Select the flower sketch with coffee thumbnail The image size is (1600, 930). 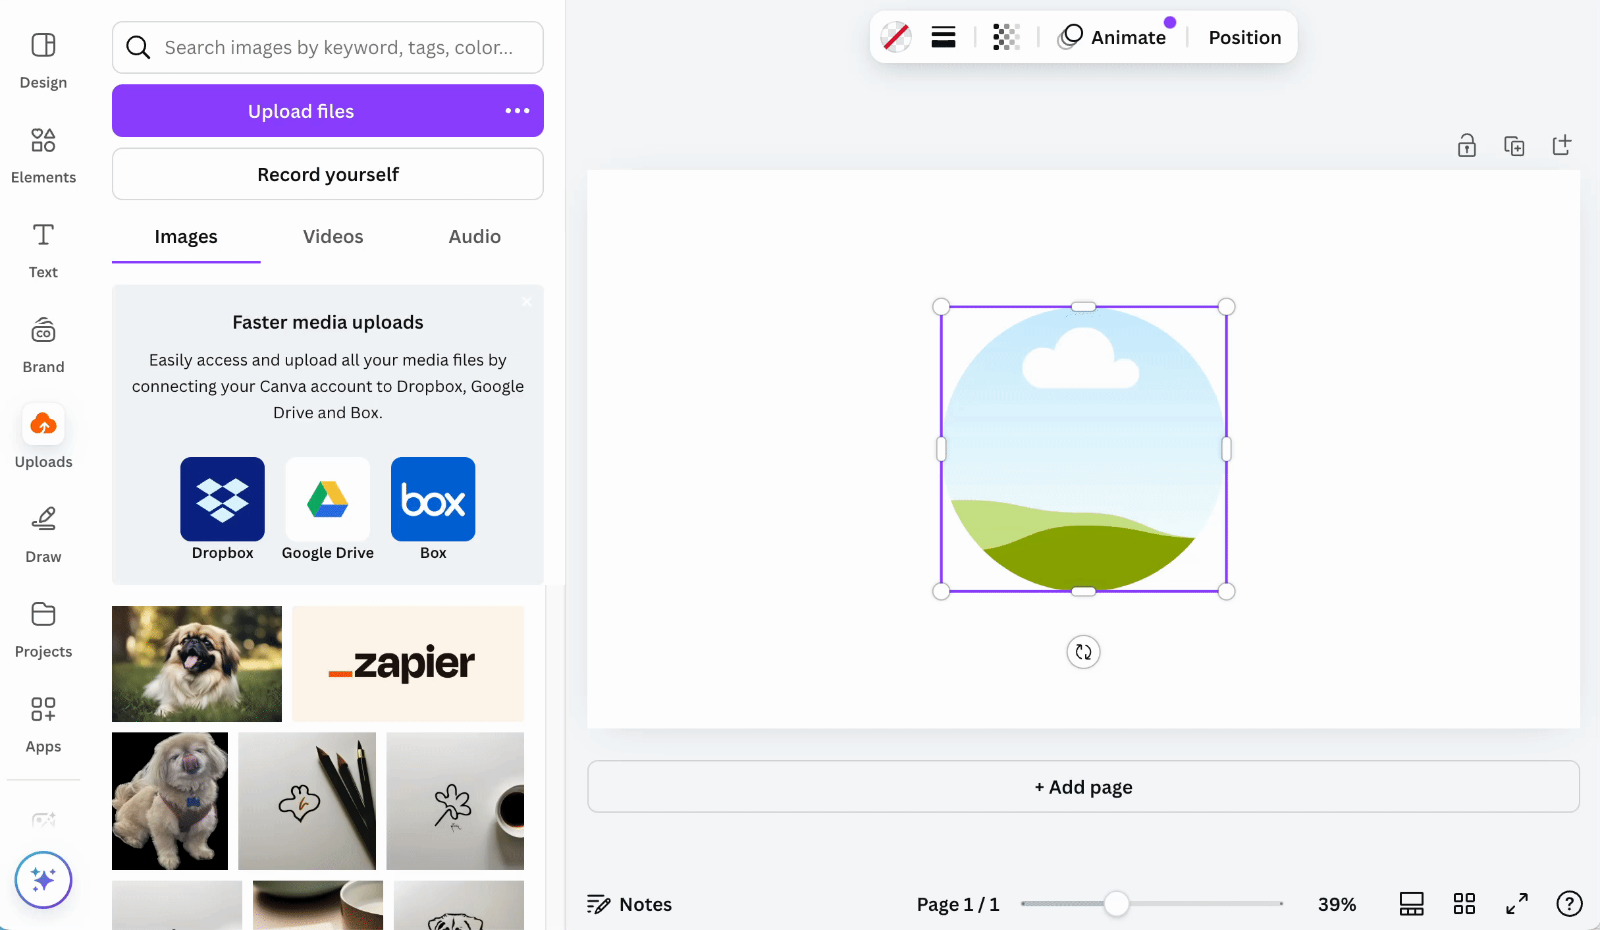[x=455, y=801]
